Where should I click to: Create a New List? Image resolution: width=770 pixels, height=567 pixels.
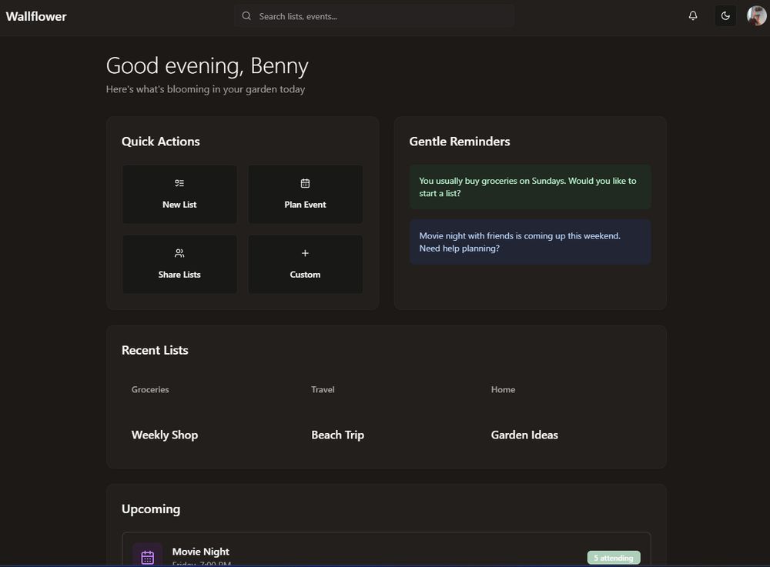pos(179,194)
